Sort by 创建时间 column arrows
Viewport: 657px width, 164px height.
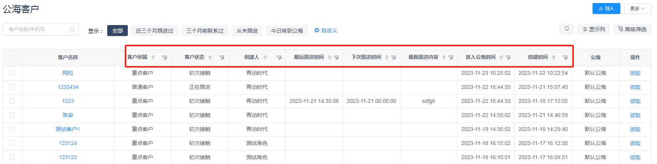(554, 57)
